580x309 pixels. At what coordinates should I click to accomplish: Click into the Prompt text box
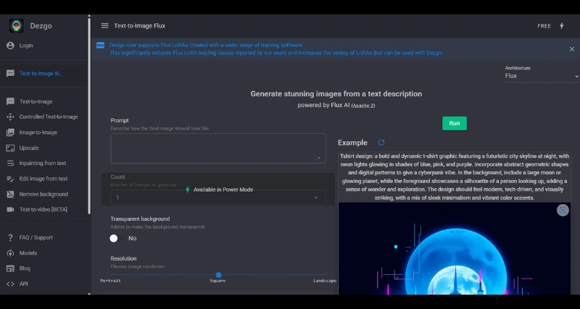pyautogui.click(x=218, y=148)
